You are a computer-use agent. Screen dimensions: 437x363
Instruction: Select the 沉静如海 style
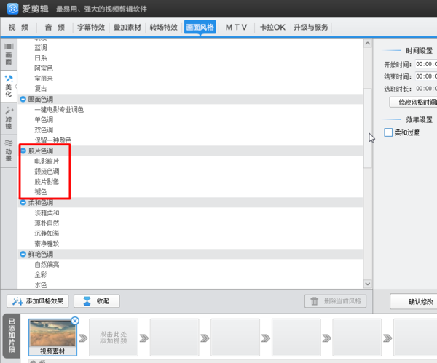coord(47,234)
